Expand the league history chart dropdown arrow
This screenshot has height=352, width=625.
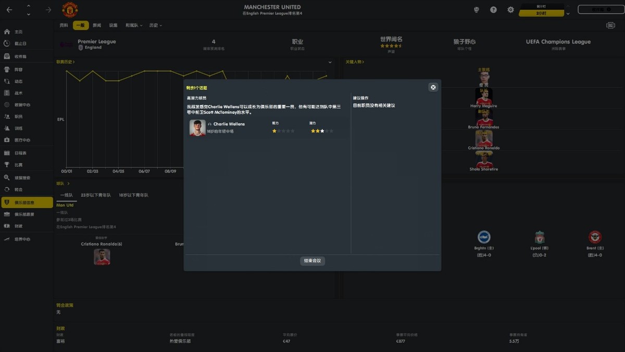pyautogui.click(x=330, y=62)
